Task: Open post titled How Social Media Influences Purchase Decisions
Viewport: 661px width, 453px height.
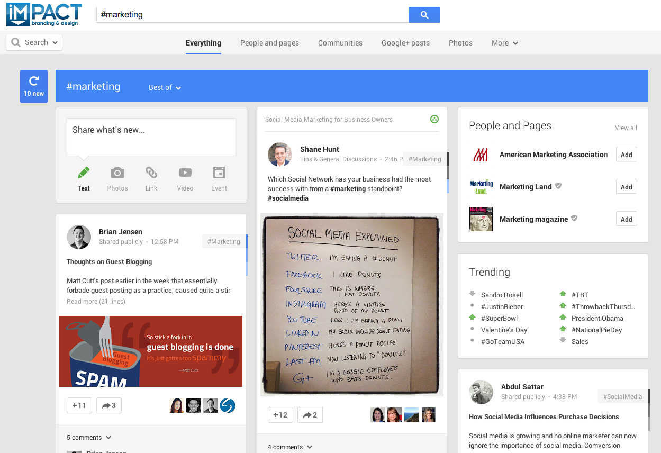Action: pyautogui.click(x=544, y=417)
